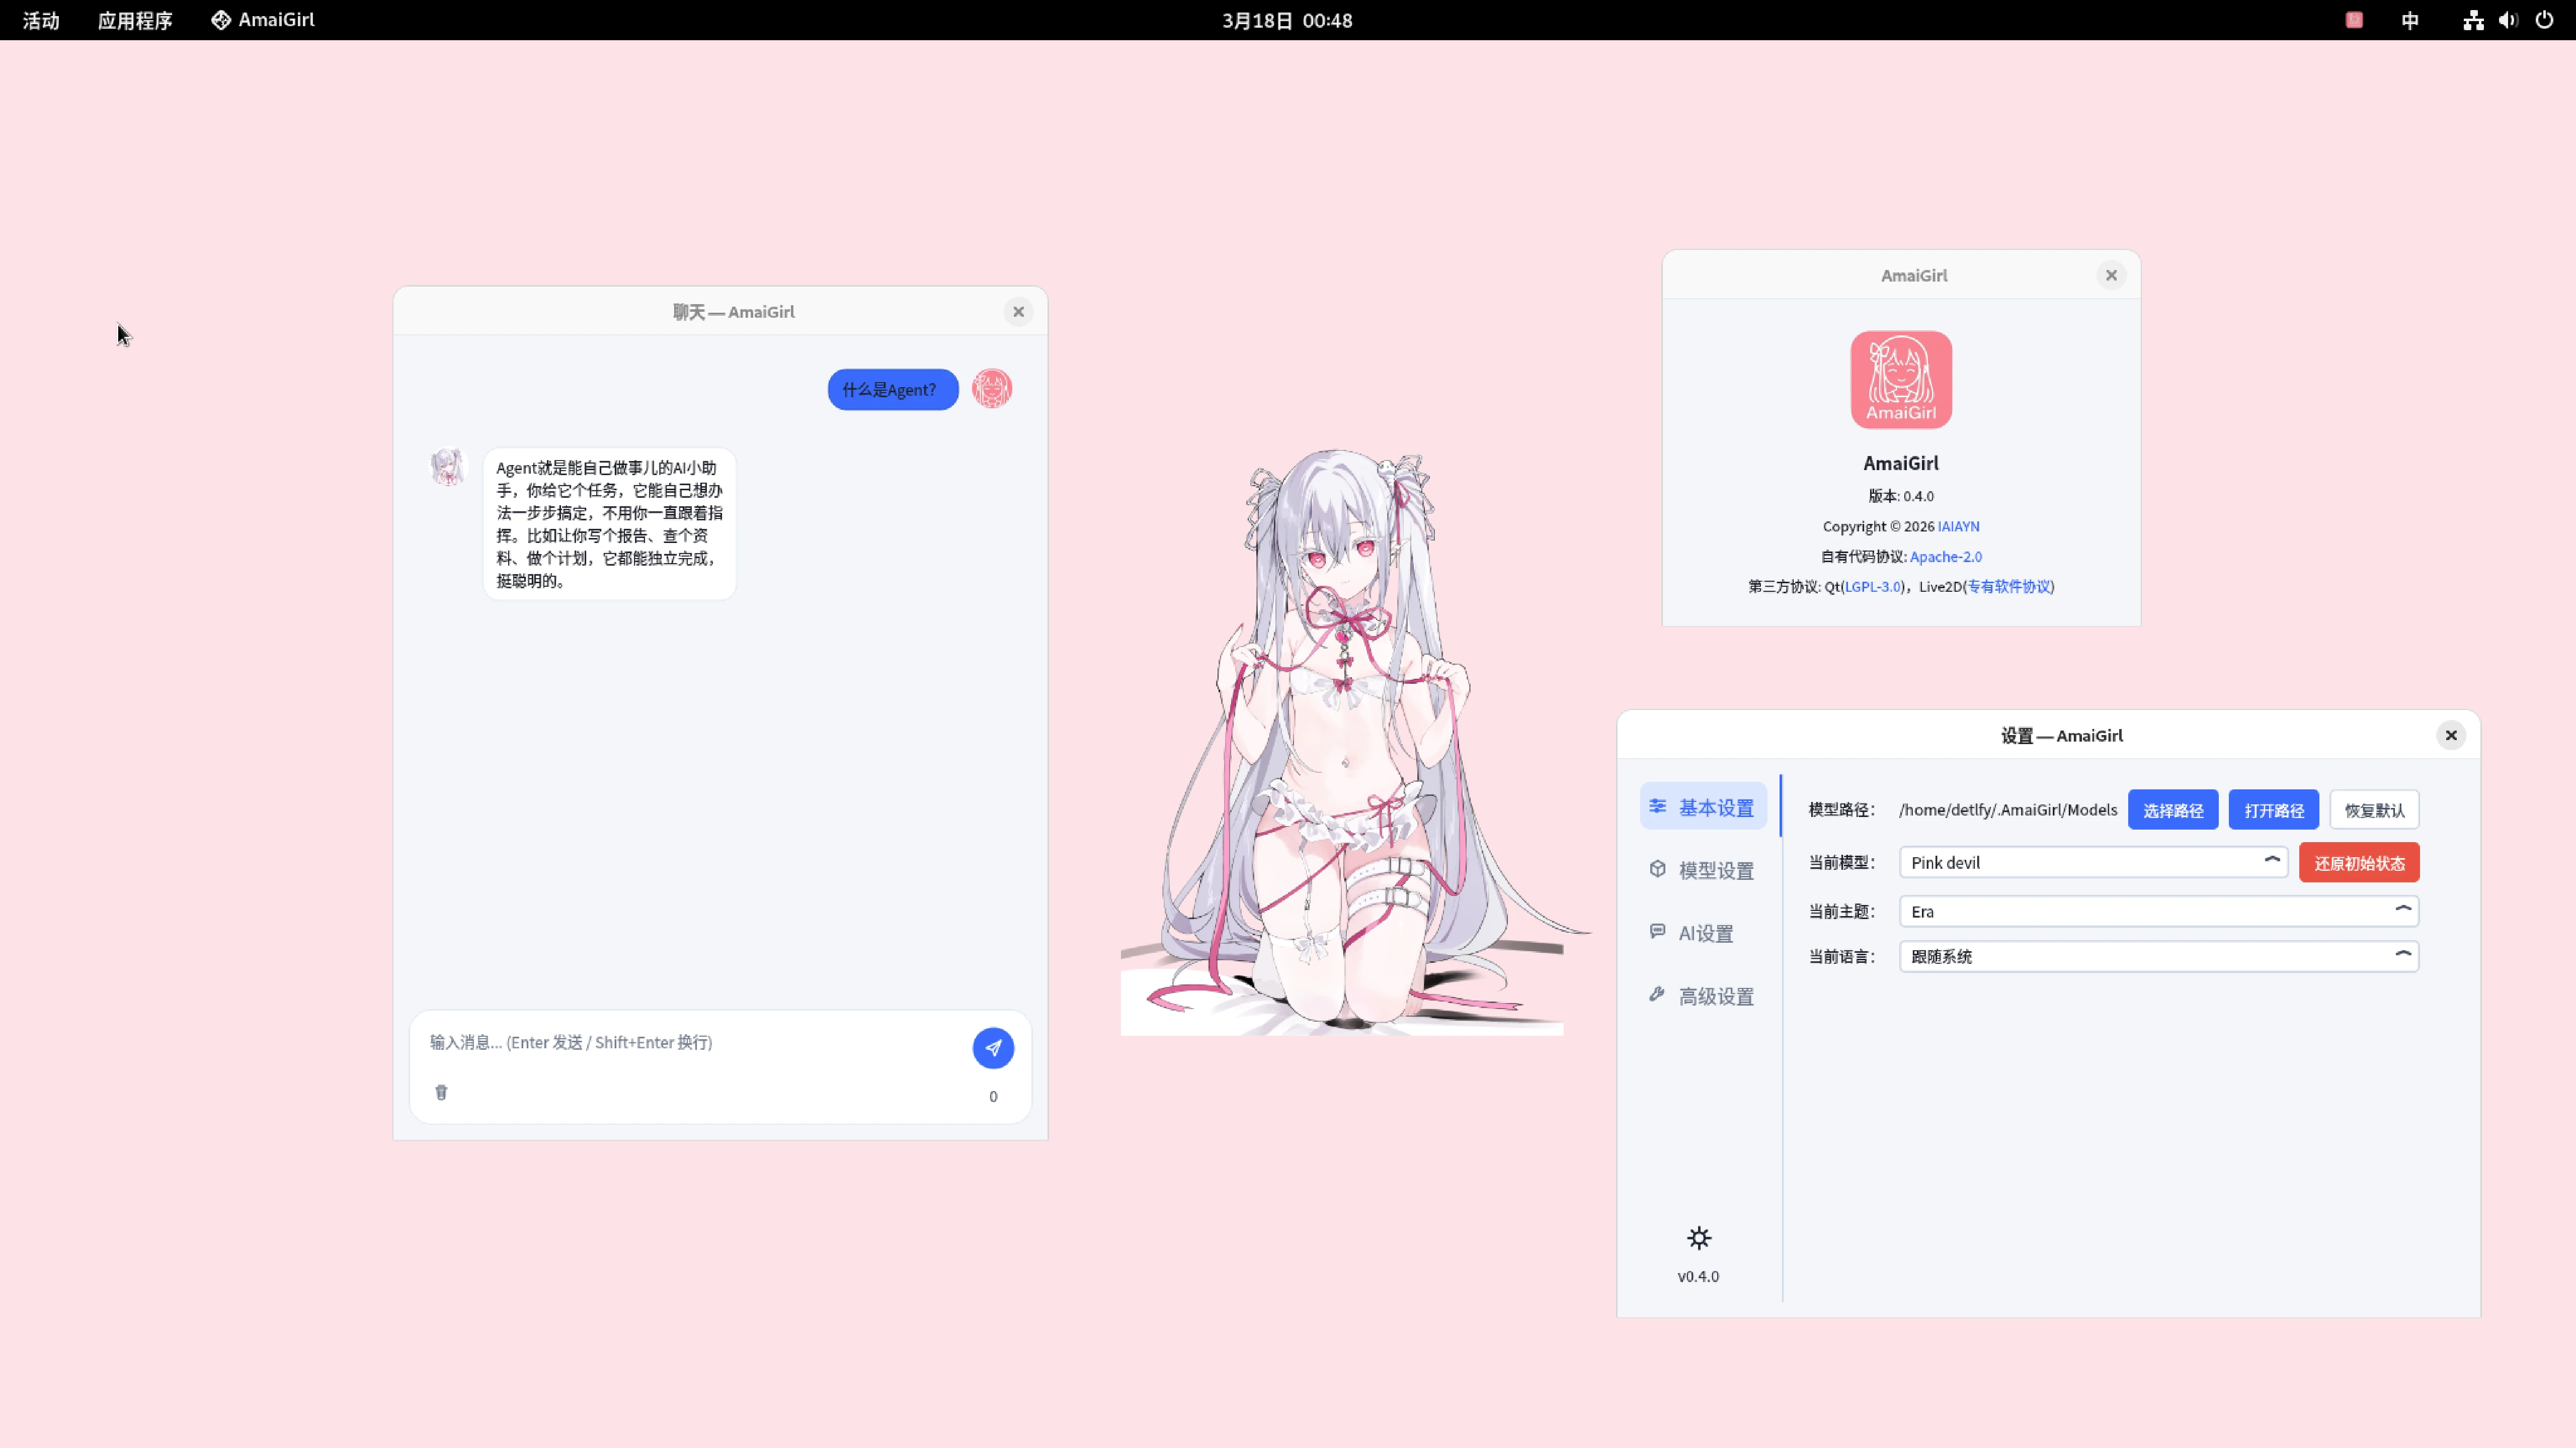
Task: Open the 基本设置 tab in settings
Action: [1704, 807]
